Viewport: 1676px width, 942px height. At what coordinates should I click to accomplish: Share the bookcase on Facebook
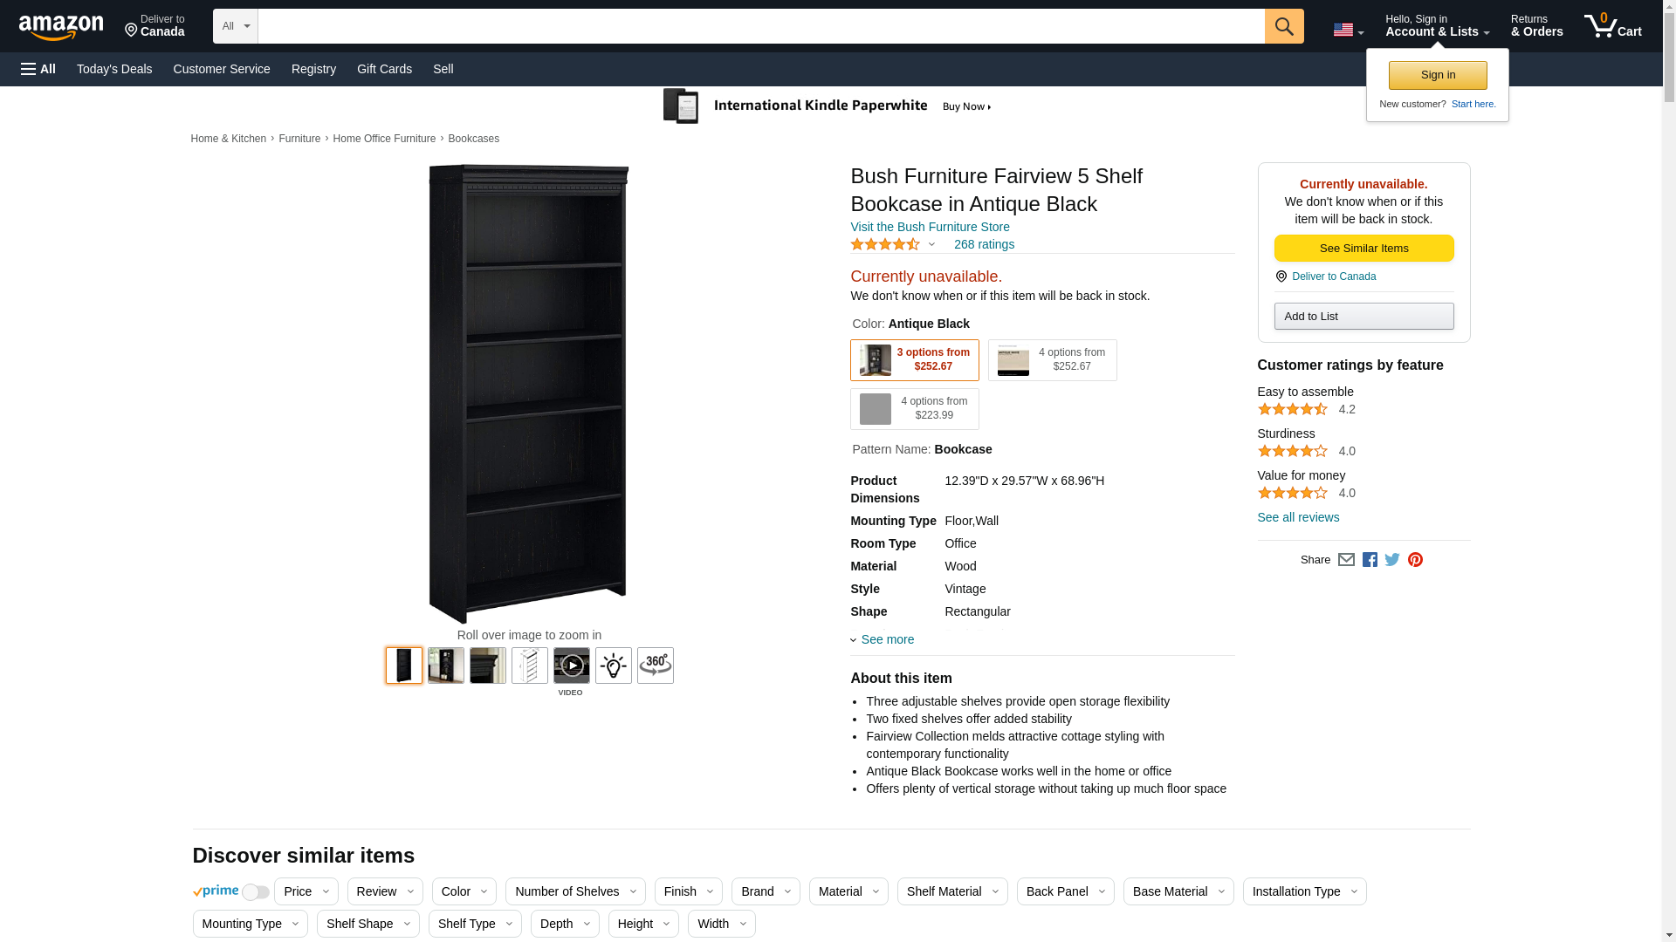coord(1370,560)
